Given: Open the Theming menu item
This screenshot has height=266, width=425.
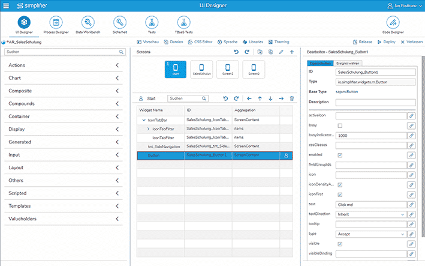Looking at the screenshot, I should pos(279,42).
